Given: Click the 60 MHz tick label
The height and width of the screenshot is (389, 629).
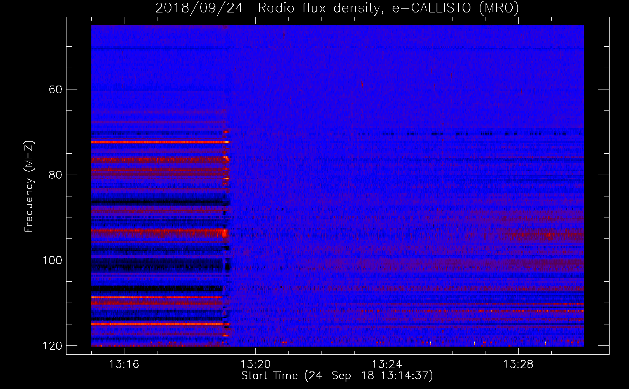Looking at the screenshot, I should 55,89.
